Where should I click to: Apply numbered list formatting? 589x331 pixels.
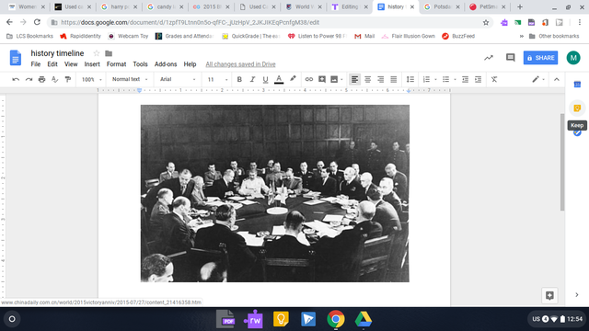426,79
